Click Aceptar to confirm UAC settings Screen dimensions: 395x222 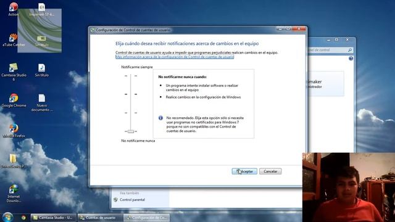coord(244,171)
